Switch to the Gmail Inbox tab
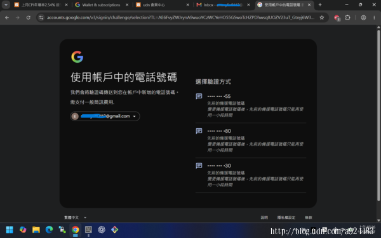This screenshot has width=381, height=238. (x=223, y=5)
